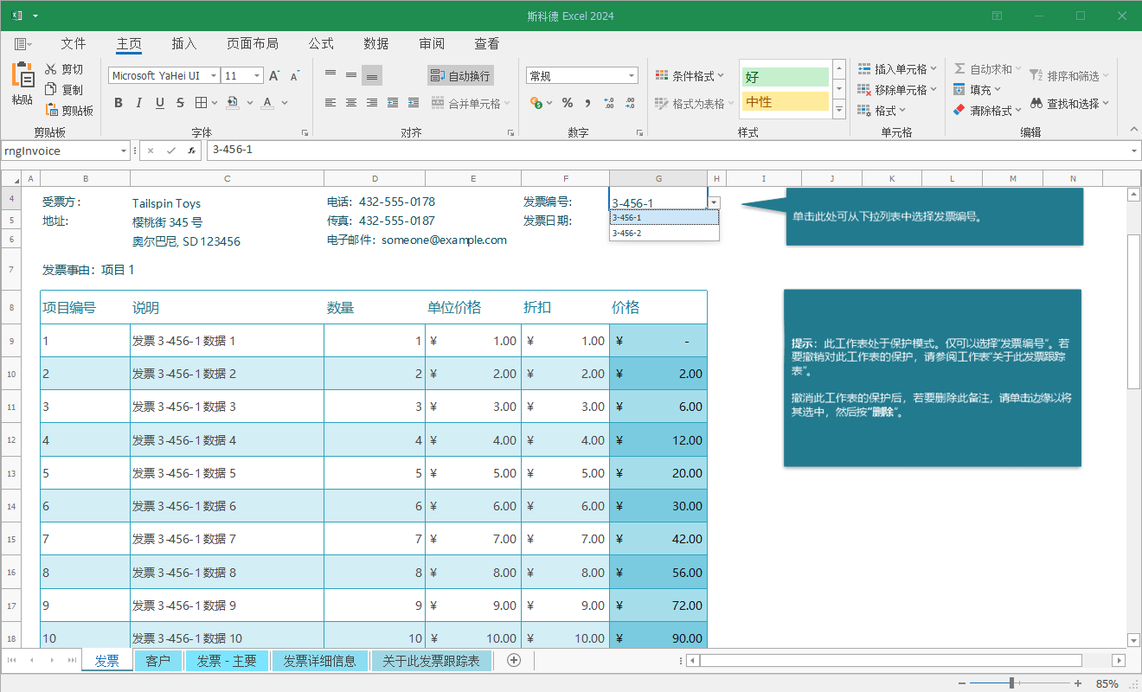
Task: Open Conditional Formatting (条件格式) menu
Action: [690, 76]
